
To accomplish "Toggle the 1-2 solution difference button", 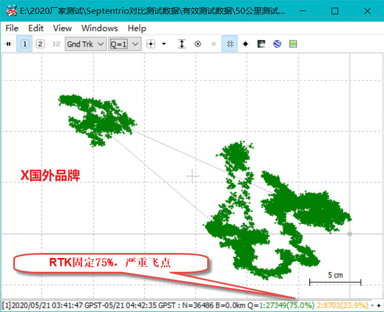I will tap(56, 44).
